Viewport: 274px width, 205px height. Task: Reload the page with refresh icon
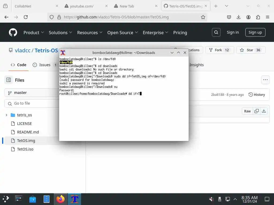click(x=26, y=17)
